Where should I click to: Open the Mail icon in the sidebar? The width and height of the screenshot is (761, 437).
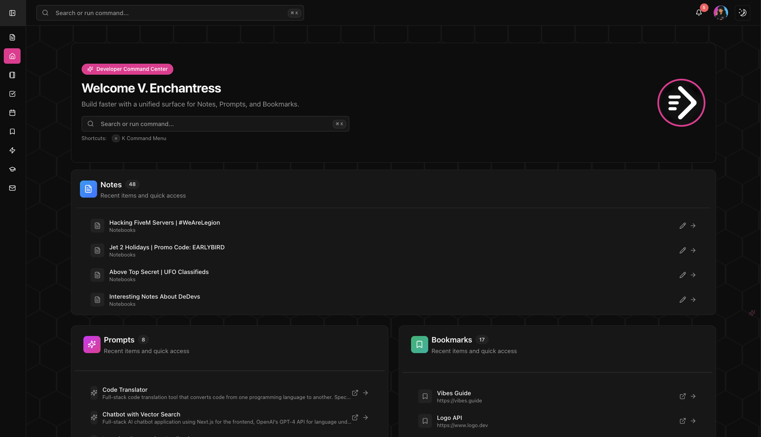pos(12,188)
